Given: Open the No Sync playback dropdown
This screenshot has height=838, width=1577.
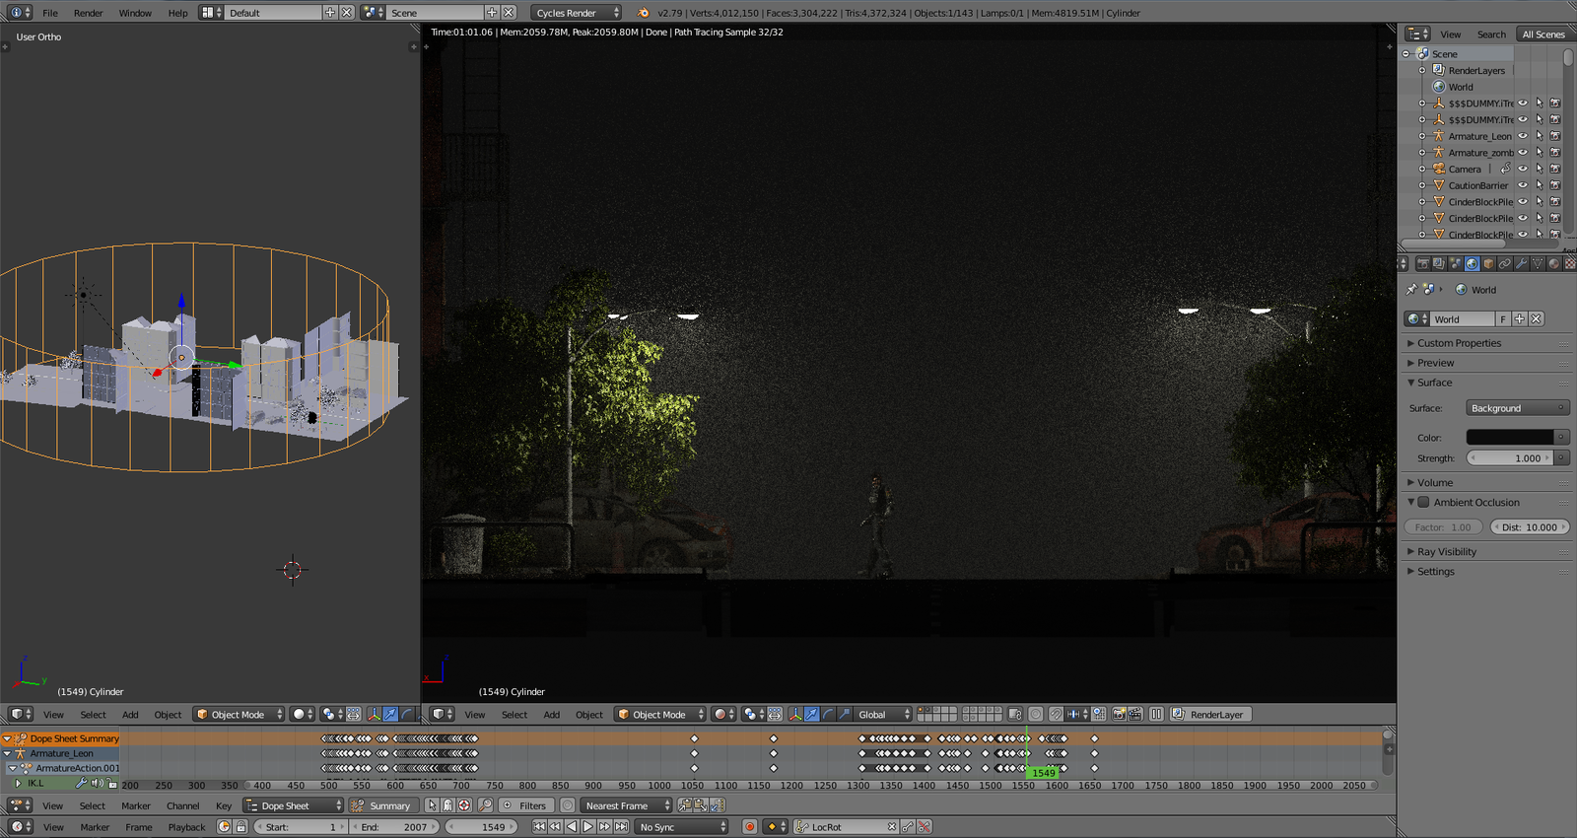Looking at the screenshot, I should coord(681,827).
